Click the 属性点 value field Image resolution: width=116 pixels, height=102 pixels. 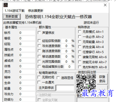pos(27,49)
